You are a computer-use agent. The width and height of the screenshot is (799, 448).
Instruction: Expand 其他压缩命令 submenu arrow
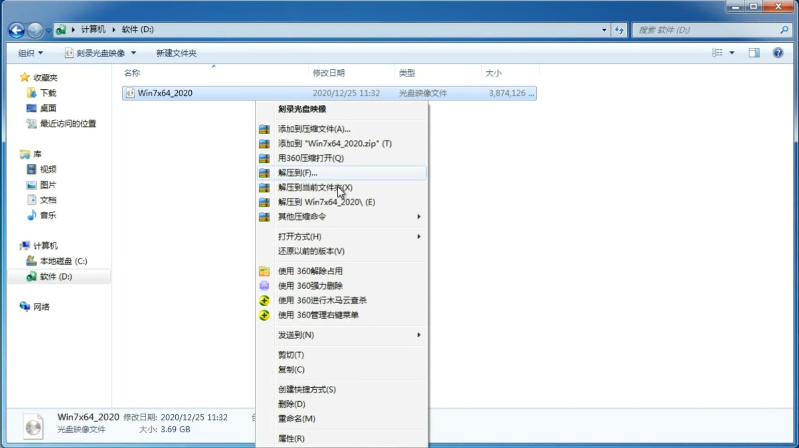pos(419,216)
